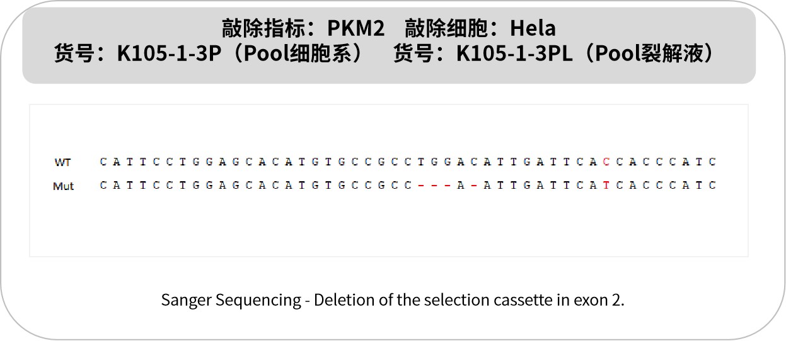Click the red T in Mut sequence
Screen dimensions: 786x341
click(x=606, y=185)
